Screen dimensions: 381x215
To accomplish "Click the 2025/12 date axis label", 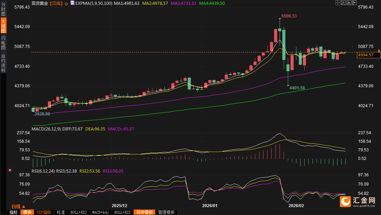I will point(119,205).
